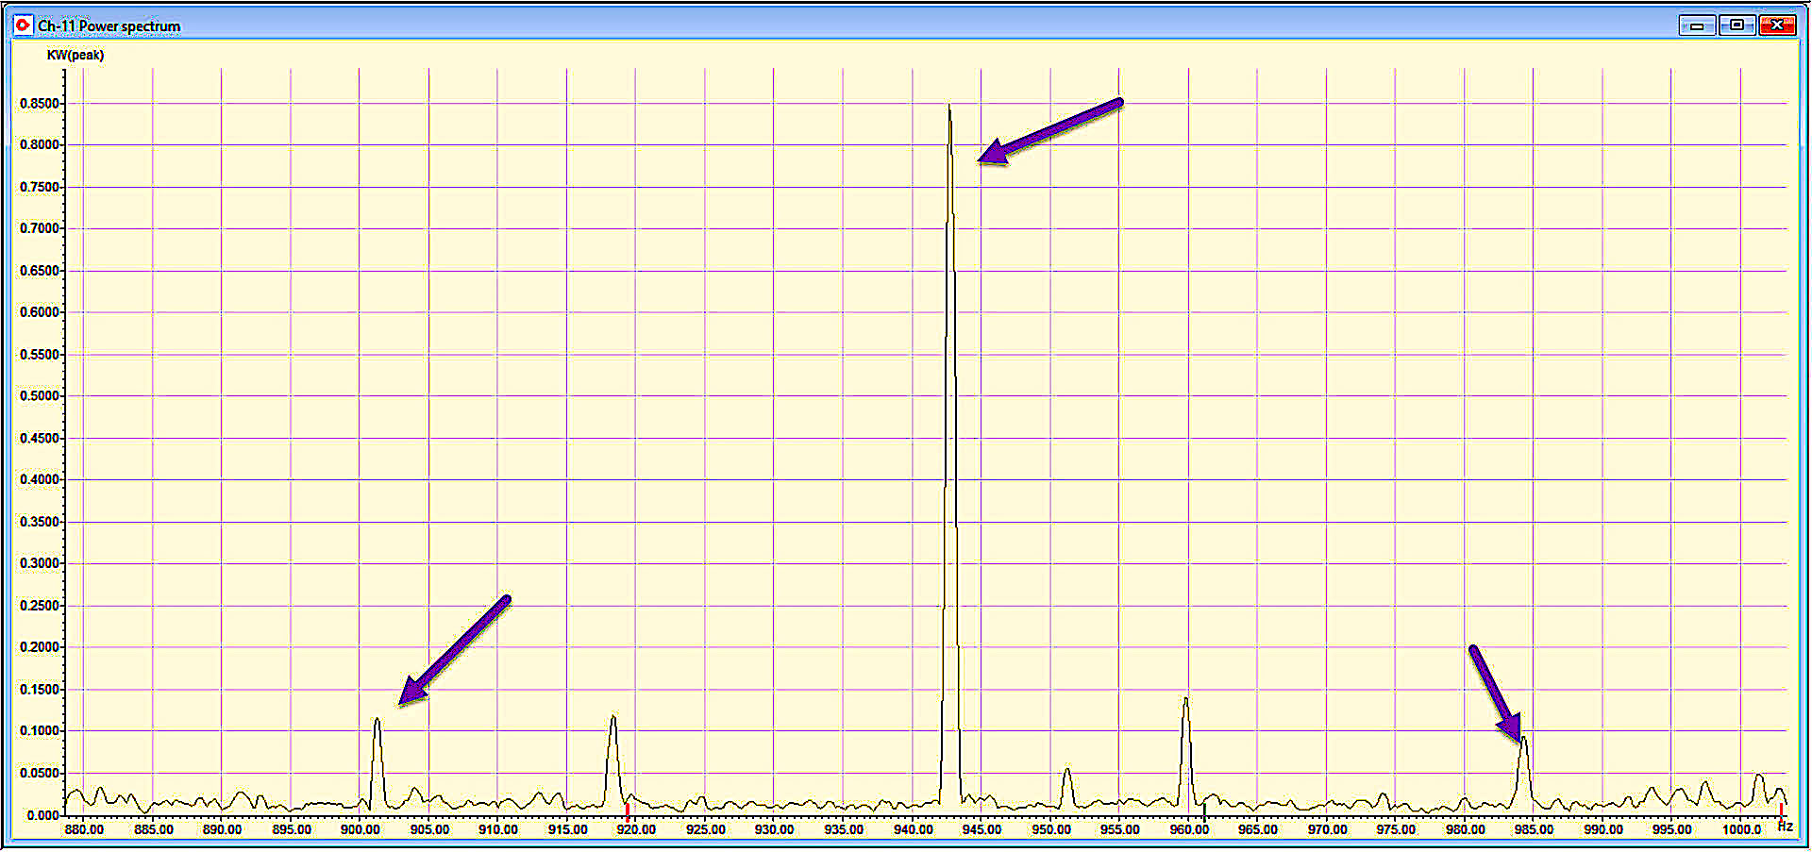This screenshot has height=852, width=1812.
Task: Click the Hz unit label on frequency axis
Action: (1785, 827)
